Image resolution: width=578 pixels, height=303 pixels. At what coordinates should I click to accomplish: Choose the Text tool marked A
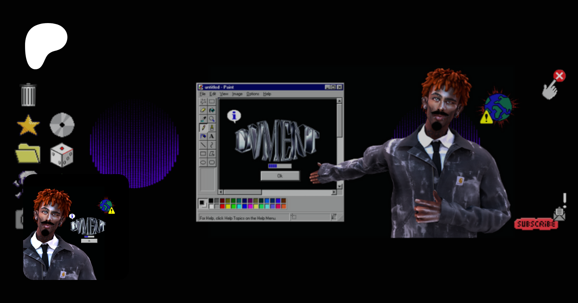click(x=212, y=136)
